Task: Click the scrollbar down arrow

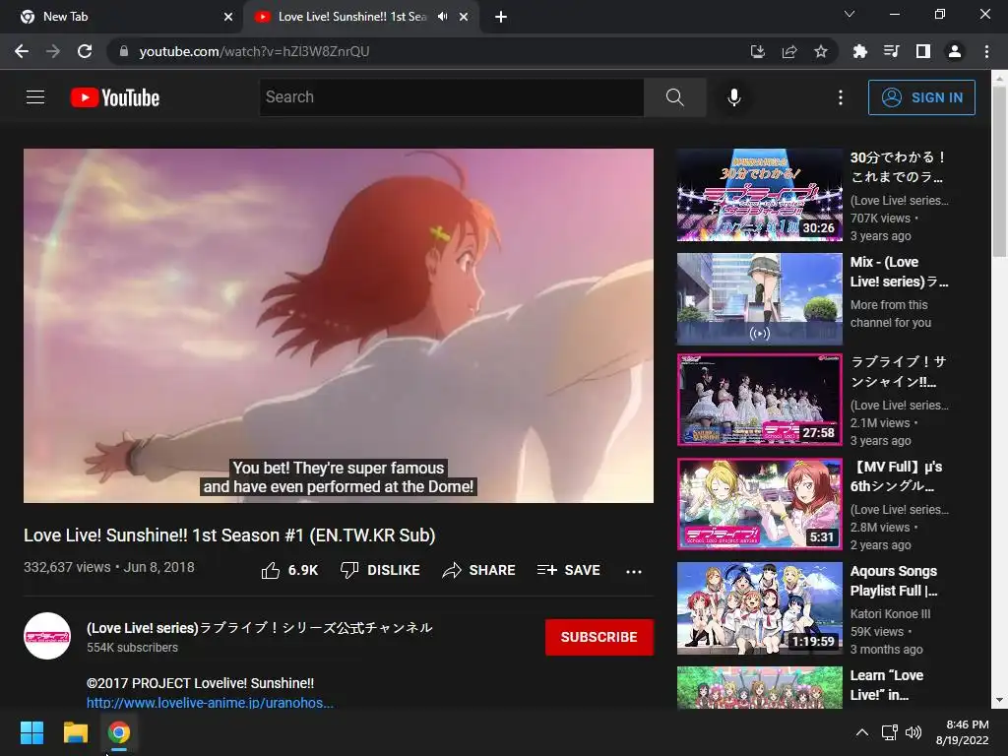Action: (999, 700)
